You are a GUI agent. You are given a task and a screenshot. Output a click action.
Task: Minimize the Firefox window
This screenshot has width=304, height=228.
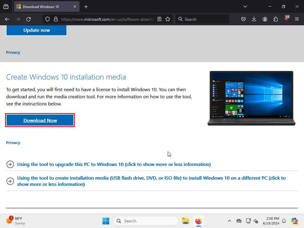270,7
